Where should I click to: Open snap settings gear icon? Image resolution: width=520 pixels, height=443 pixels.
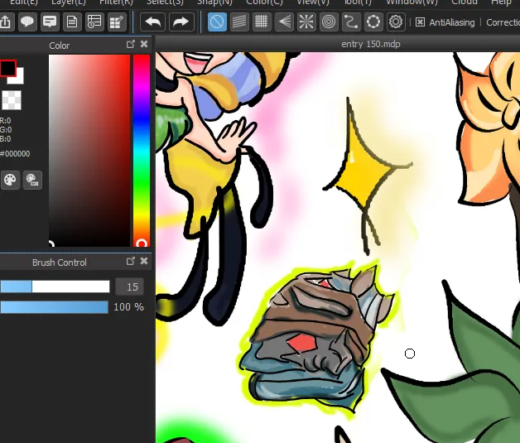(x=396, y=22)
